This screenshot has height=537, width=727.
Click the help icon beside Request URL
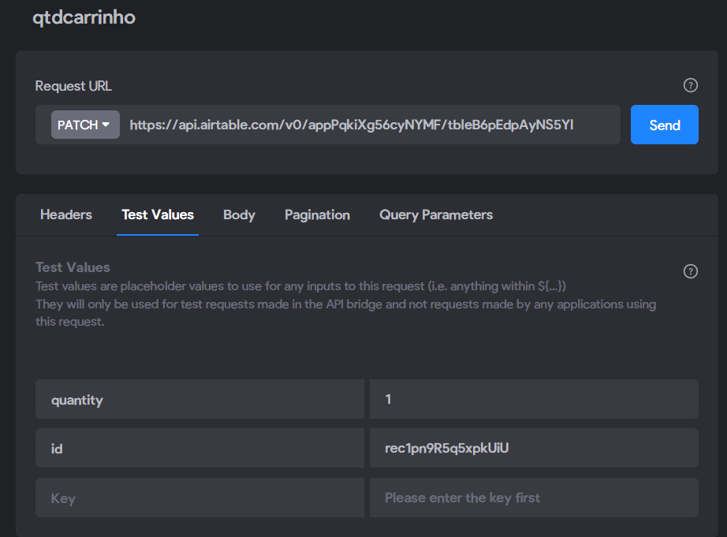coord(691,85)
